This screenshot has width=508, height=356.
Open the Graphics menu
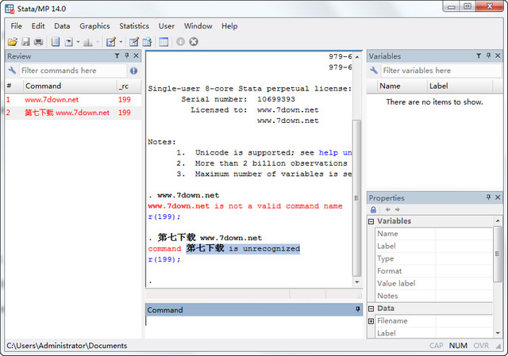pos(94,26)
